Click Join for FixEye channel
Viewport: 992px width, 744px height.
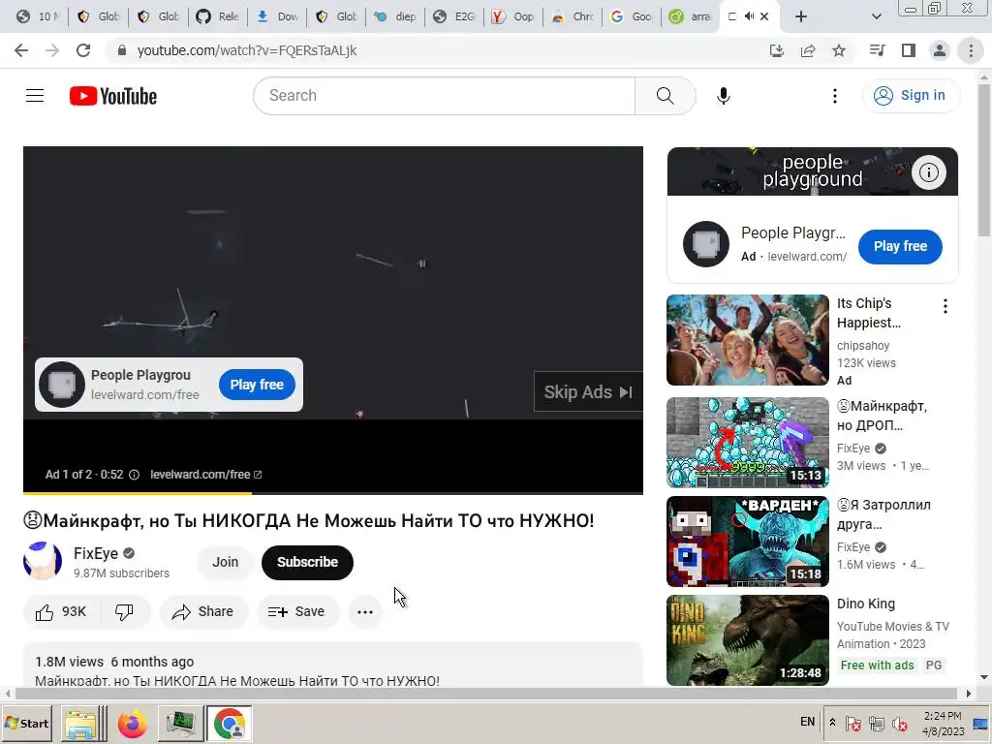click(x=225, y=563)
